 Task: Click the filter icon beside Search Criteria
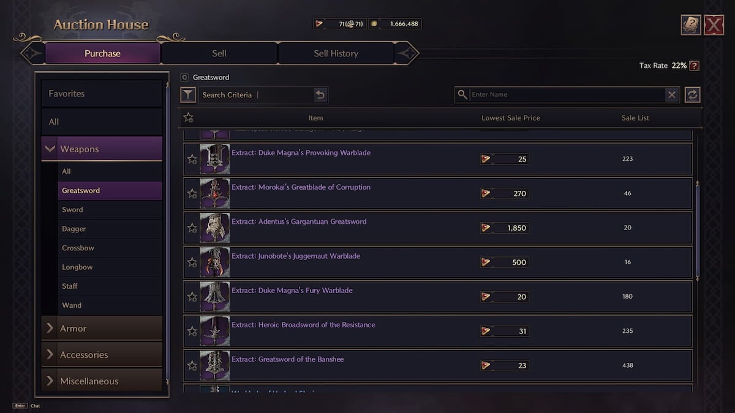tap(188, 95)
